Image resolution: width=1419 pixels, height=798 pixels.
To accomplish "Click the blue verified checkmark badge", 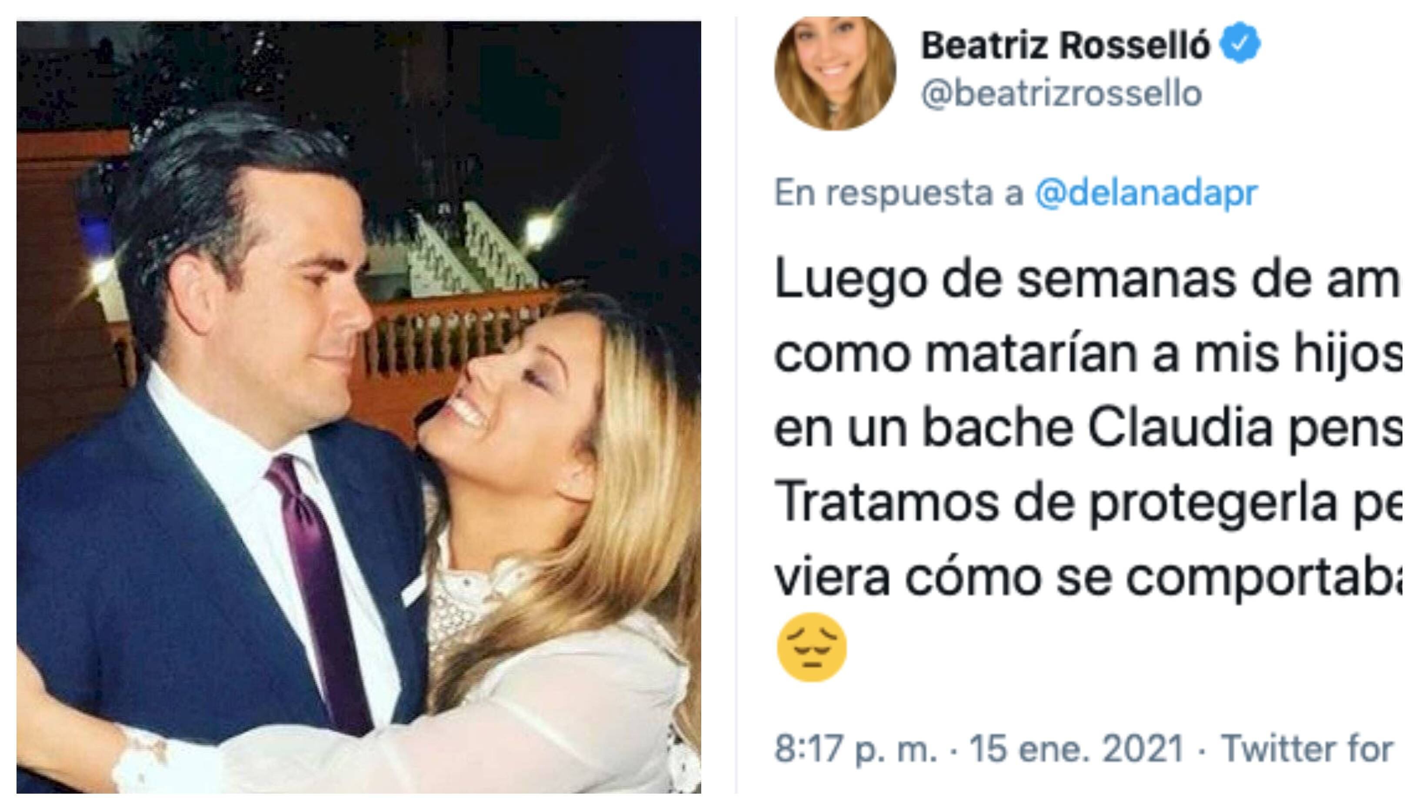I will 1239,43.
